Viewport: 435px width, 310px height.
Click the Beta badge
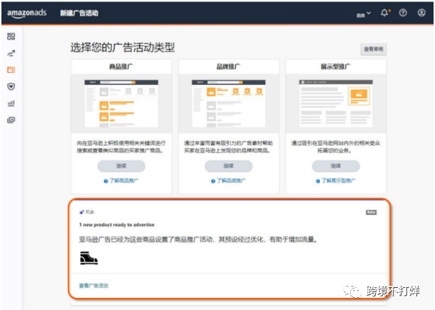[x=371, y=212]
